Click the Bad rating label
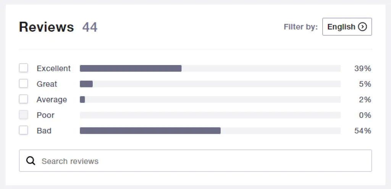Viewport: 391px width, 189px height. 44,131
